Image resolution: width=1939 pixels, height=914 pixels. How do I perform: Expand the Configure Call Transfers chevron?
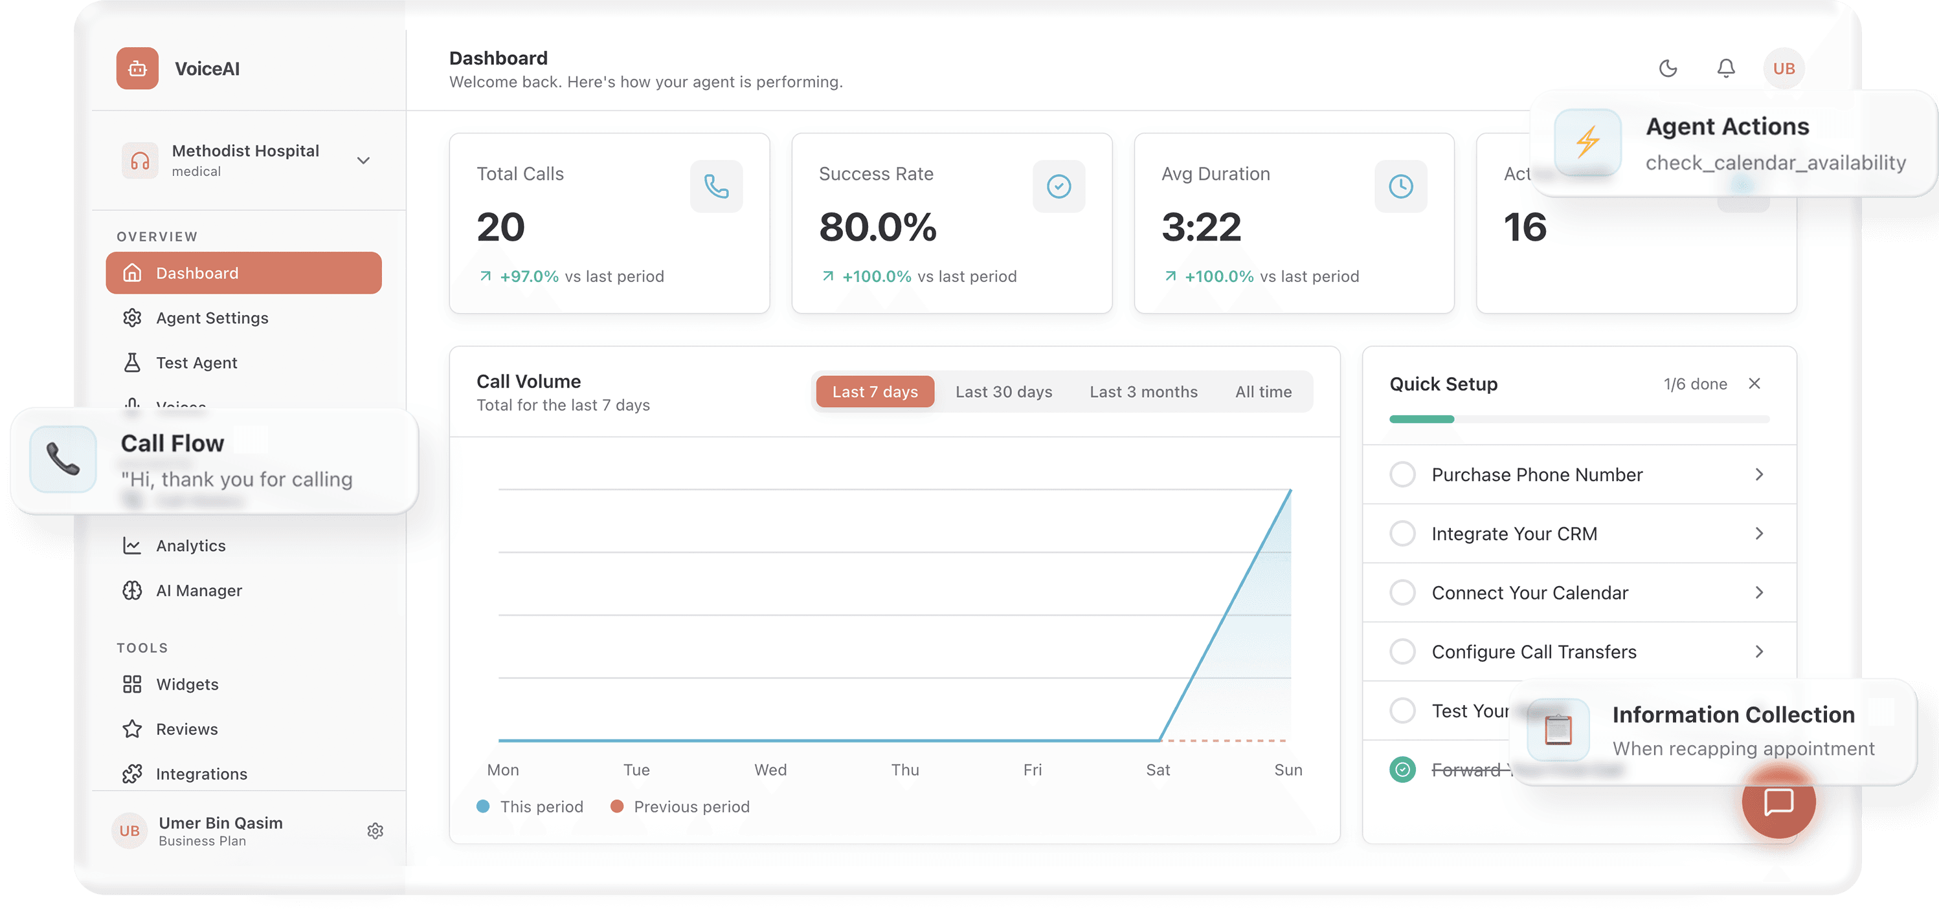(1759, 651)
